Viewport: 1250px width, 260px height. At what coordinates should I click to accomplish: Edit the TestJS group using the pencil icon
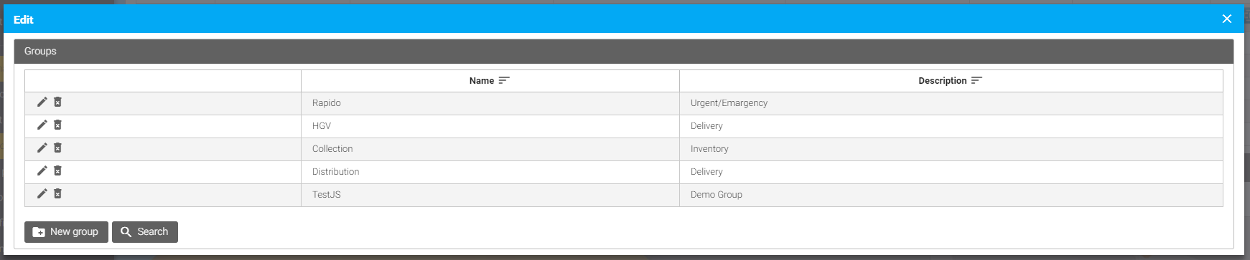click(42, 194)
